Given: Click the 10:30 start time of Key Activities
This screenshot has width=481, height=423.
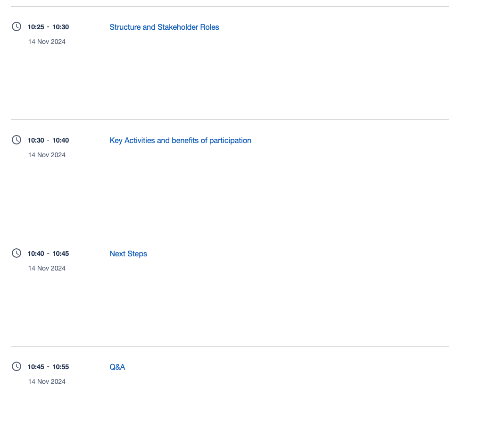Looking at the screenshot, I should coord(36,141).
